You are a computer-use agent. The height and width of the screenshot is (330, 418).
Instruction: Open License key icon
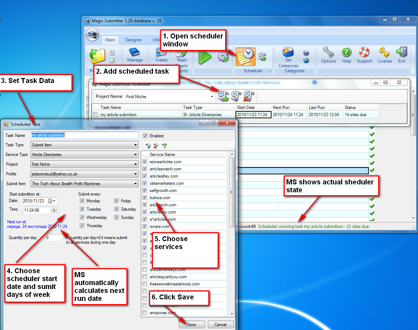[x=384, y=52]
